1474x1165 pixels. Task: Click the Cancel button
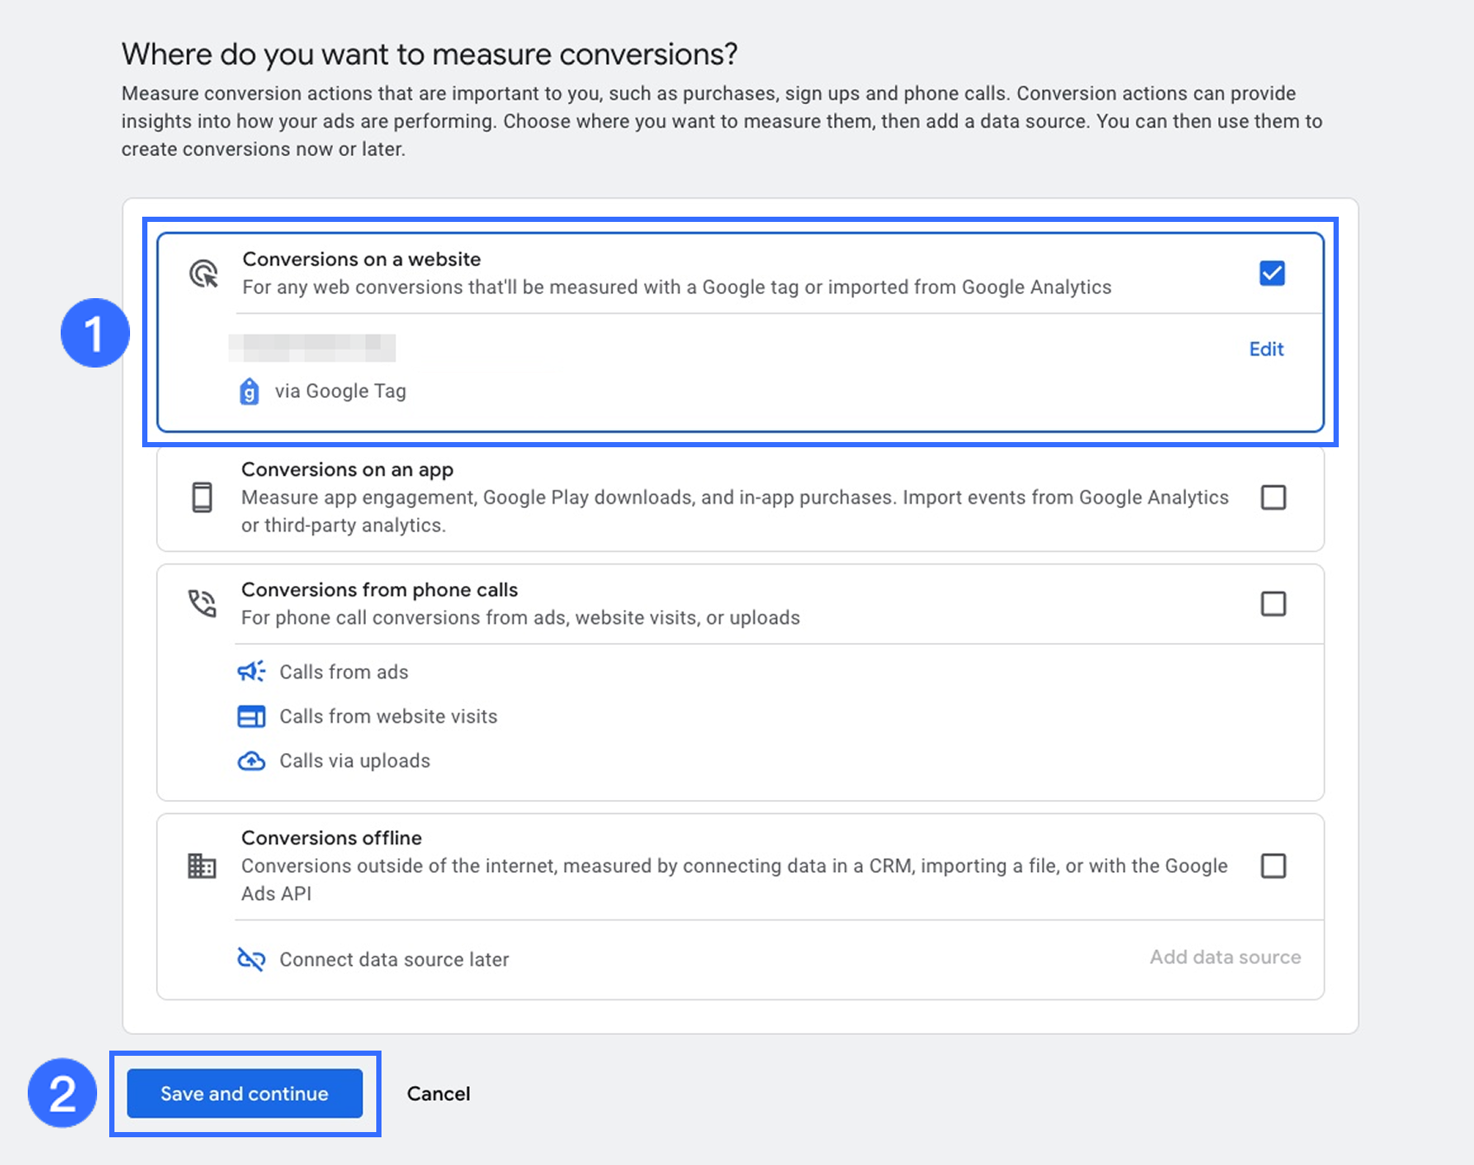pos(439,1094)
